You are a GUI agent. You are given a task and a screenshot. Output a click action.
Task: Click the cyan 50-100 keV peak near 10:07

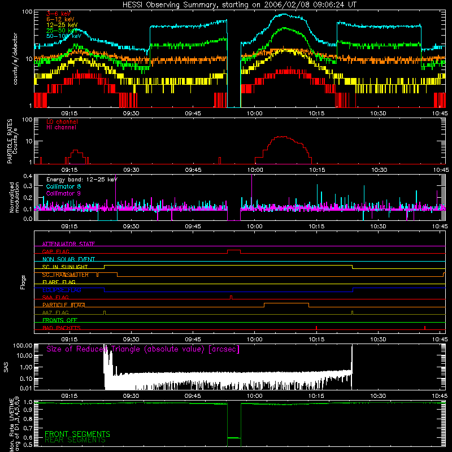click(x=284, y=15)
